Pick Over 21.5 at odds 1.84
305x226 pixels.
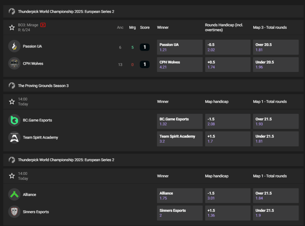pyautogui.click(x=276, y=196)
